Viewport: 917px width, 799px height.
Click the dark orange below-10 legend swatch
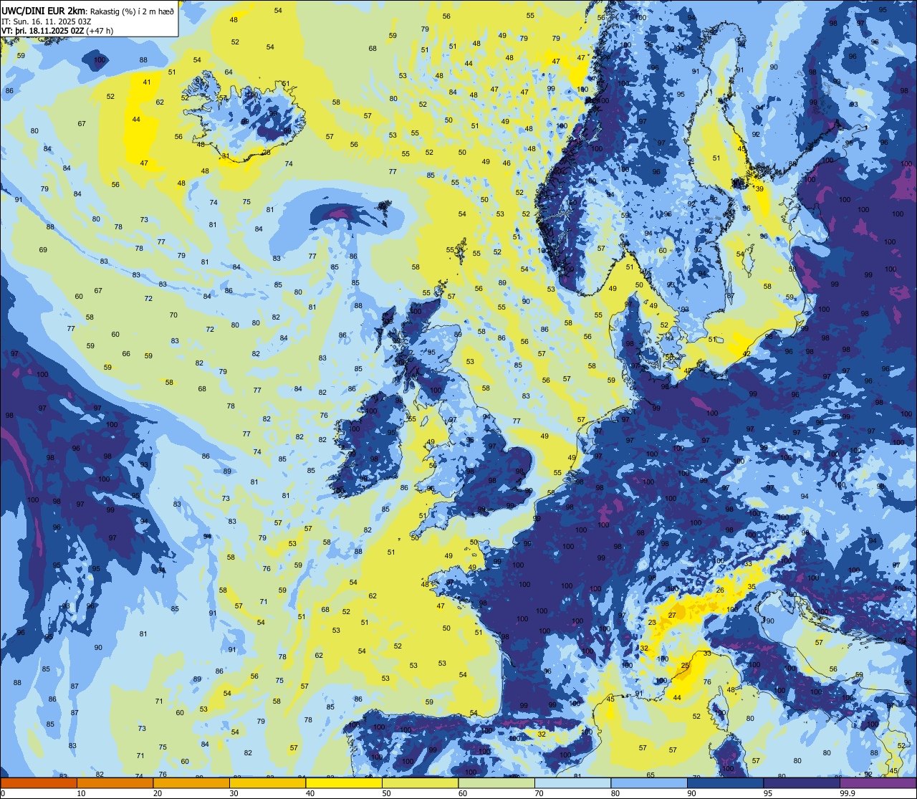(x=39, y=783)
